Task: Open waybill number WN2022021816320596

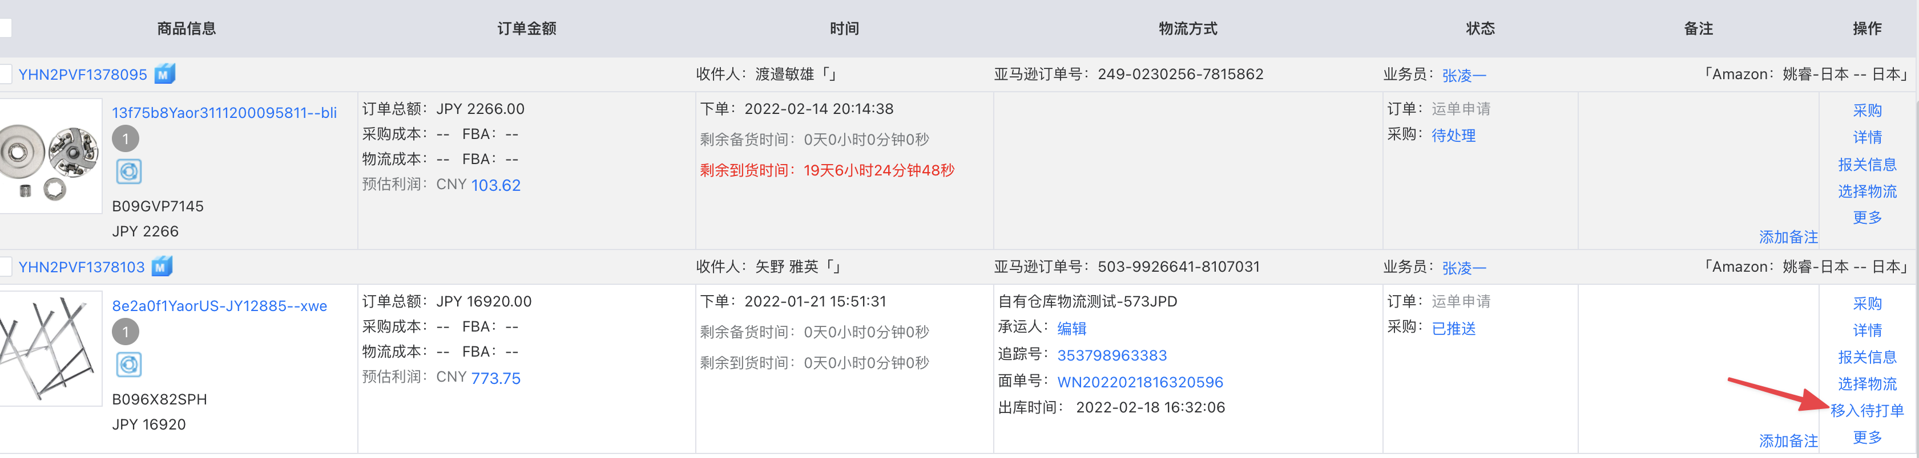Action: (x=1140, y=382)
